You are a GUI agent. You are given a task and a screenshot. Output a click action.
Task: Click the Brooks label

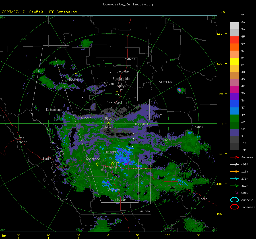coord(202,199)
